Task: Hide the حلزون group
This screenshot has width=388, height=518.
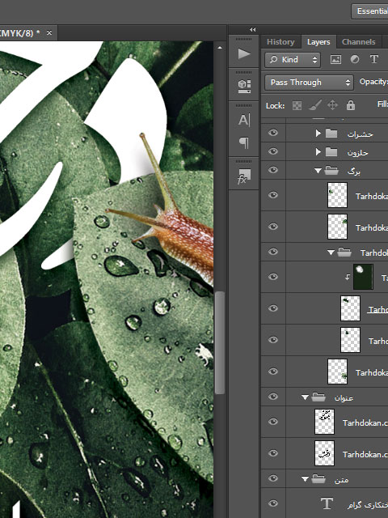Action: 273,151
